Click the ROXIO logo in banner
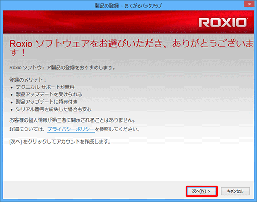The height and width of the screenshot is (202, 257). tap(223, 23)
